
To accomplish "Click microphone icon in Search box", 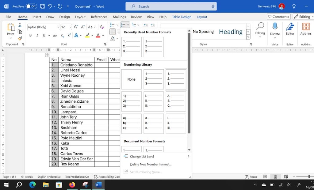I will pyautogui.click(x=213, y=6).
